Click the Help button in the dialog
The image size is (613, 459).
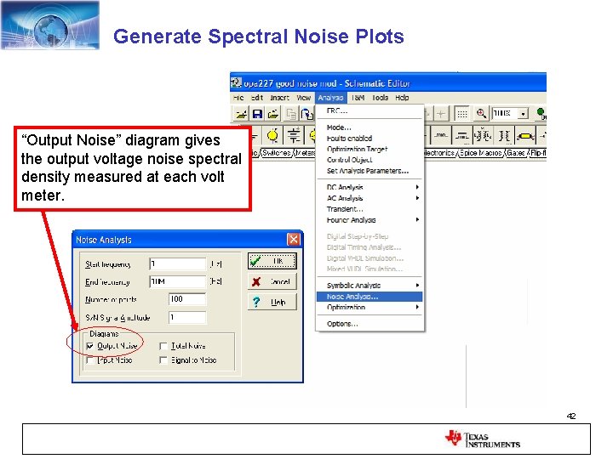[272, 302]
